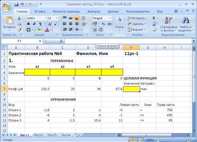Image resolution: width=197 pixels, height=142 pixels.
Task: Click the Paste (Вставить) clipboard icon
Action: (9, 20)
